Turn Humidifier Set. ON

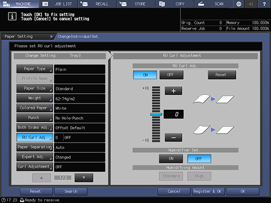[171, 159]
